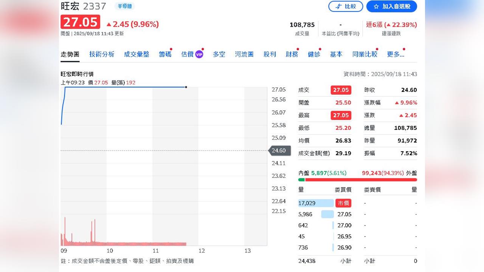Open the 籌碼 tab
Image resolution: width=484 pixels, height=272 pixels.
click(x=165, y=54)
